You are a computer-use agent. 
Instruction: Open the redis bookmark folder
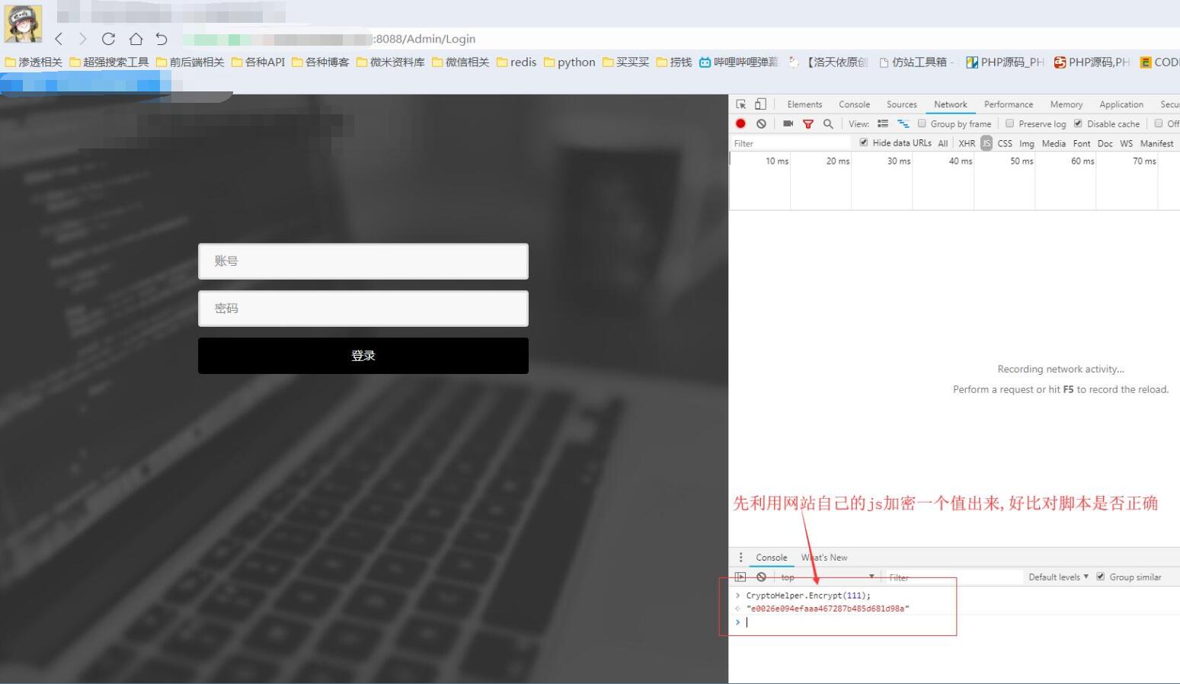click(516, 62)
